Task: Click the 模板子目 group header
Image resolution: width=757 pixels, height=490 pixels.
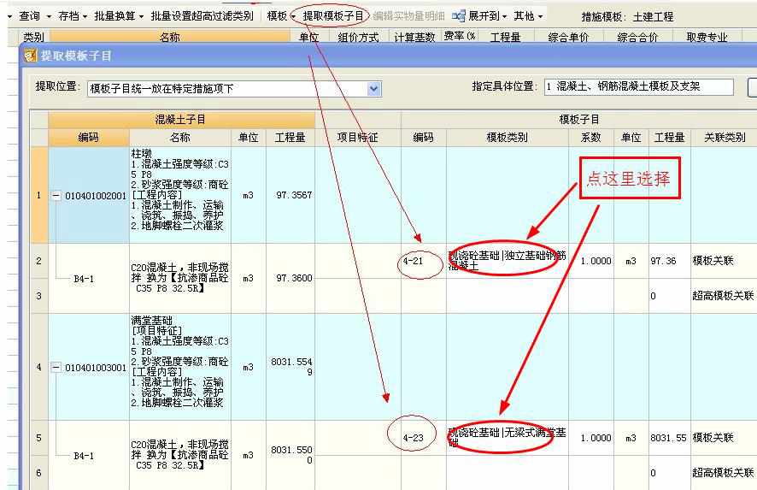Action: click(578, 120)
